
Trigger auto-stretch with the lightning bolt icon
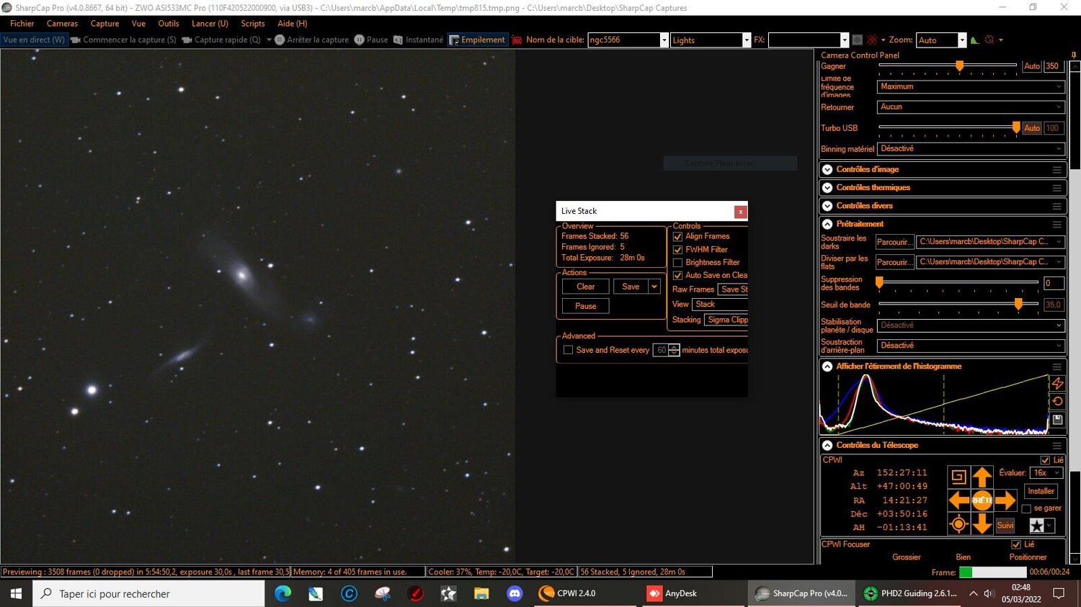[1058, 383]
